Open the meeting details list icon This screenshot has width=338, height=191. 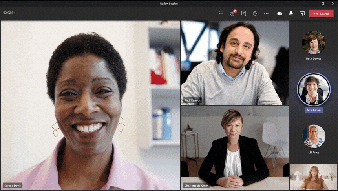[221, 13]
